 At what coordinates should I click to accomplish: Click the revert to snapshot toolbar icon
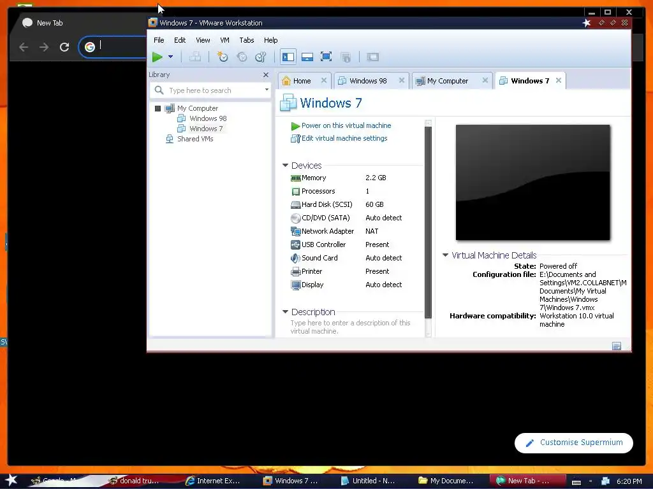[x=242, y=57]
